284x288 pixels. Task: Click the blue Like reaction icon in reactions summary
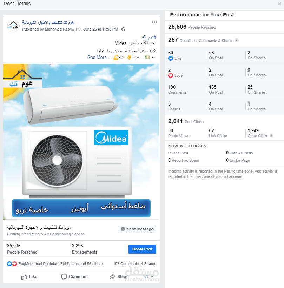tap(9, 264)
